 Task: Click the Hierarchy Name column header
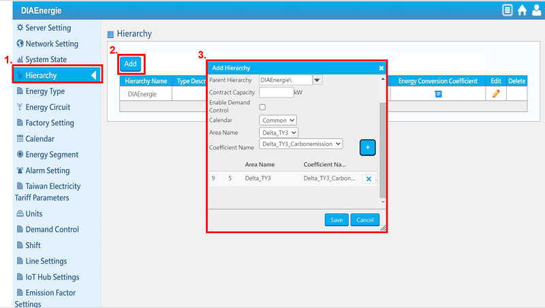pyautogui.click(x=146, y=81)
